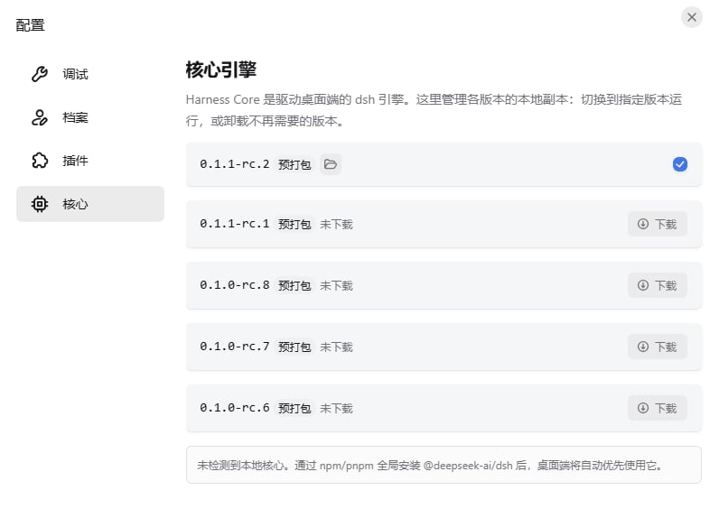
Task: Close the 配置 dialog
Action: click(x=691, y=17)
